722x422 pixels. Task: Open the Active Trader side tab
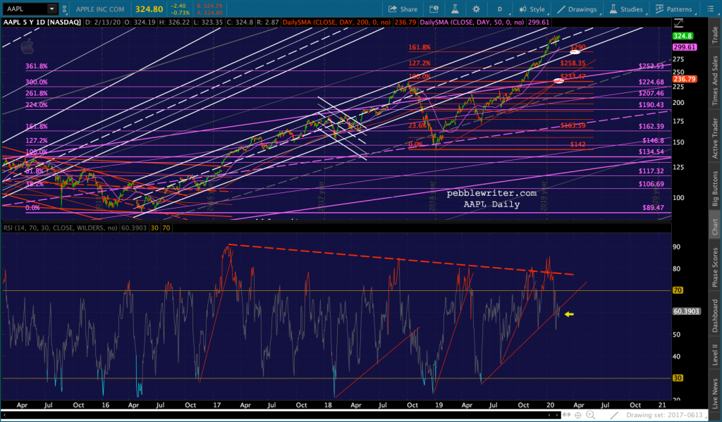tap(715, 138)
